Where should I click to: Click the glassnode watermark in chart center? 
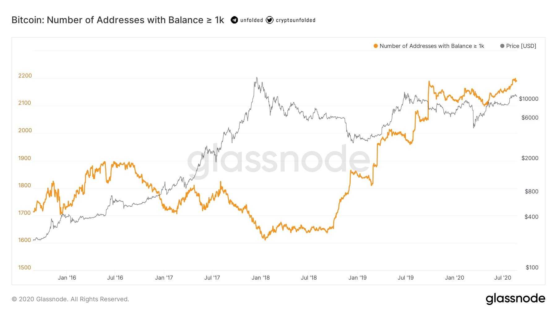pyautogui.click(x=278, y=161)
